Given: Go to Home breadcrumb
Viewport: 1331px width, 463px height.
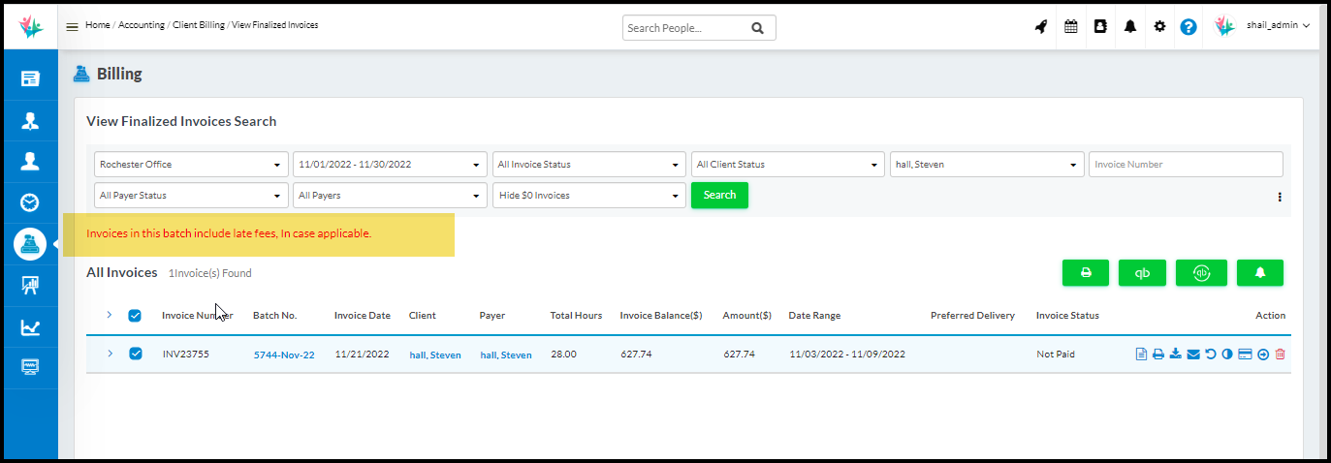Looking at the screenshot, I should (x=97, y=25).
